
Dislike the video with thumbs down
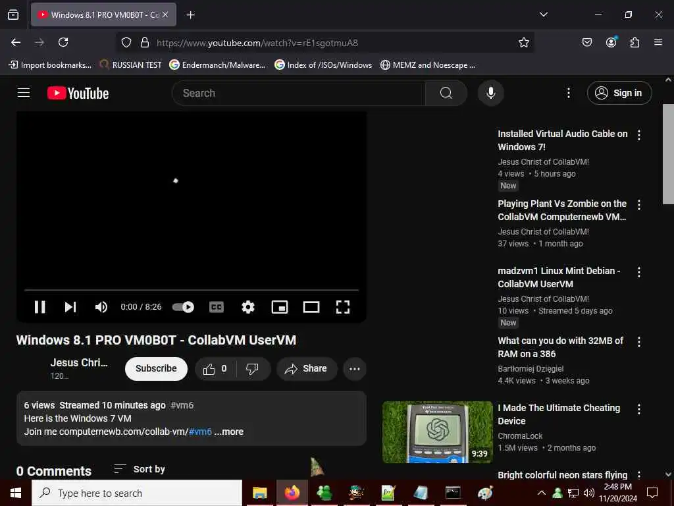[x=252, y=369]
